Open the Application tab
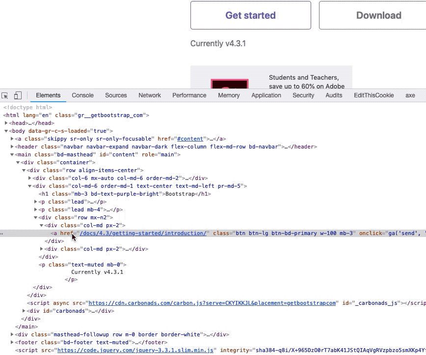Screen dimensions: 426x355 click(x=266, y=95)
